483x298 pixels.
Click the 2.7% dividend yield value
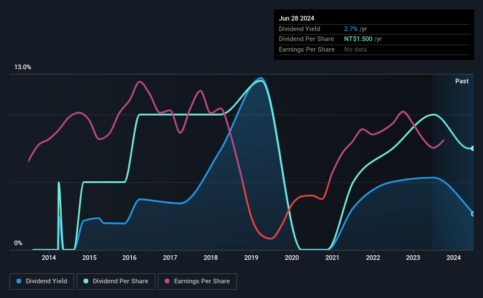(x=351, y=29)
